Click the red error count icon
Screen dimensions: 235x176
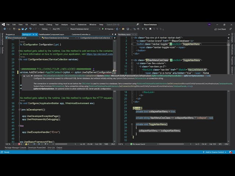coord(19,144)
